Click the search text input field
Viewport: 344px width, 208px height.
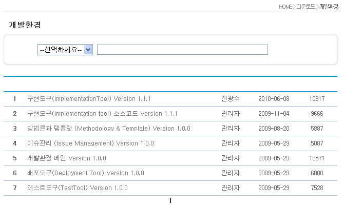(182, 50)
